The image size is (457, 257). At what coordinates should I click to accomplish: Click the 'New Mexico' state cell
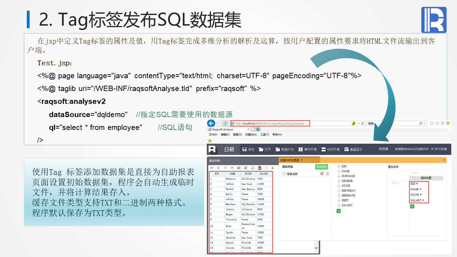point(248,189)
